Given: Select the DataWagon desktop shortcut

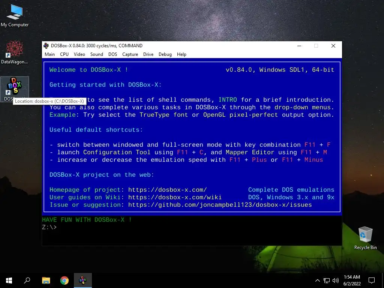Looking at the screenshot, I should click(15, 52).
